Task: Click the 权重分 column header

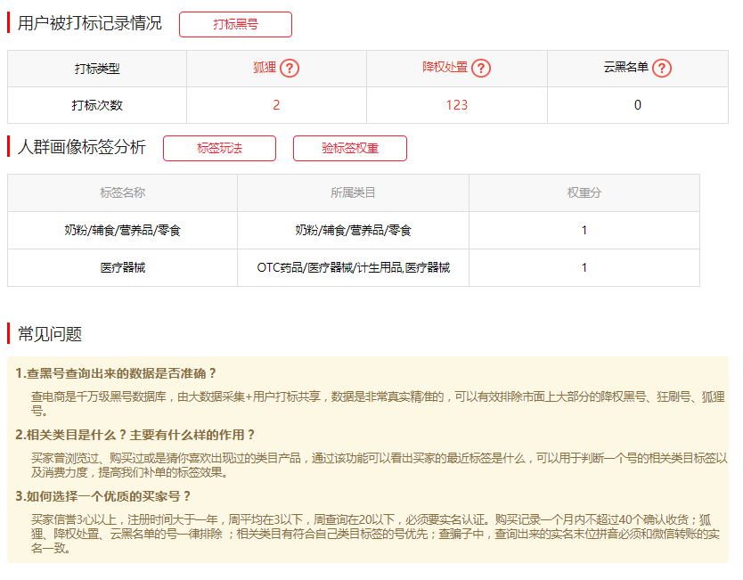Action: (x=585, y=192)
